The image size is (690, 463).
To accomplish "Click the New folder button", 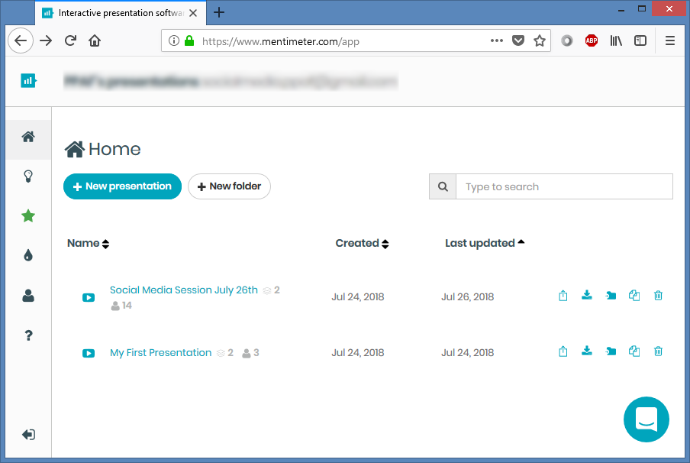I will tap(229, 186).
